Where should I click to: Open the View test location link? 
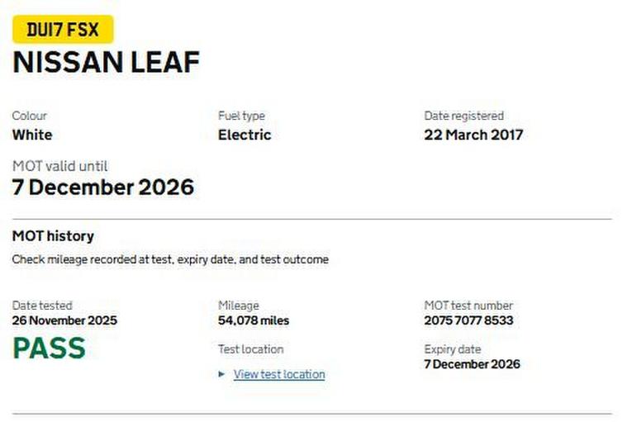[279, 374]
